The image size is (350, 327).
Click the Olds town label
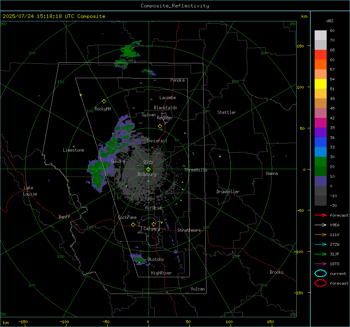148,162
